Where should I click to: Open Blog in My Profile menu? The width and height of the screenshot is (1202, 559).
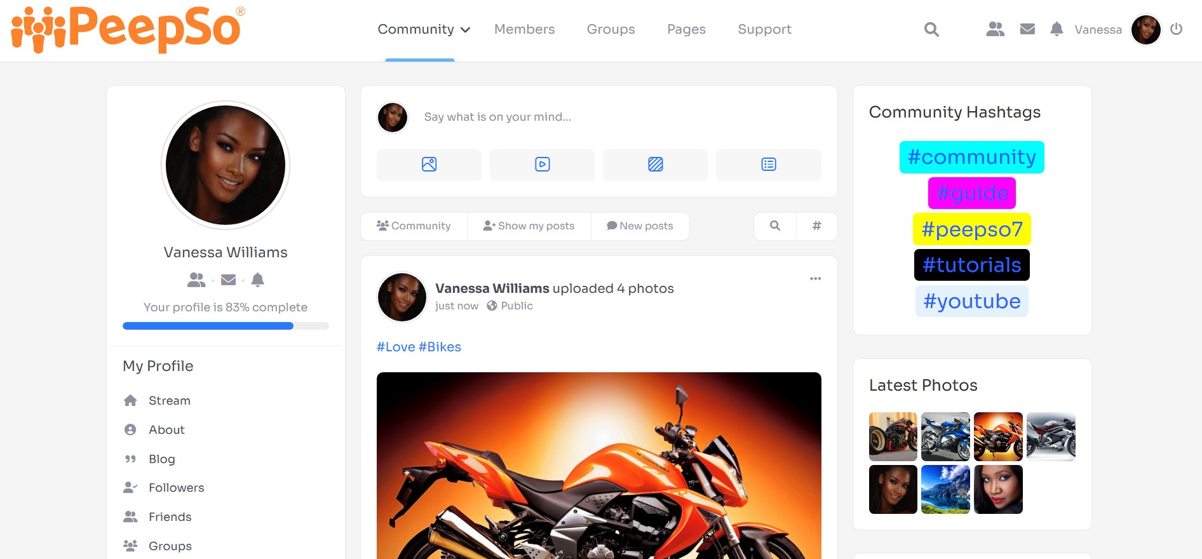click(x=161, y=459)
